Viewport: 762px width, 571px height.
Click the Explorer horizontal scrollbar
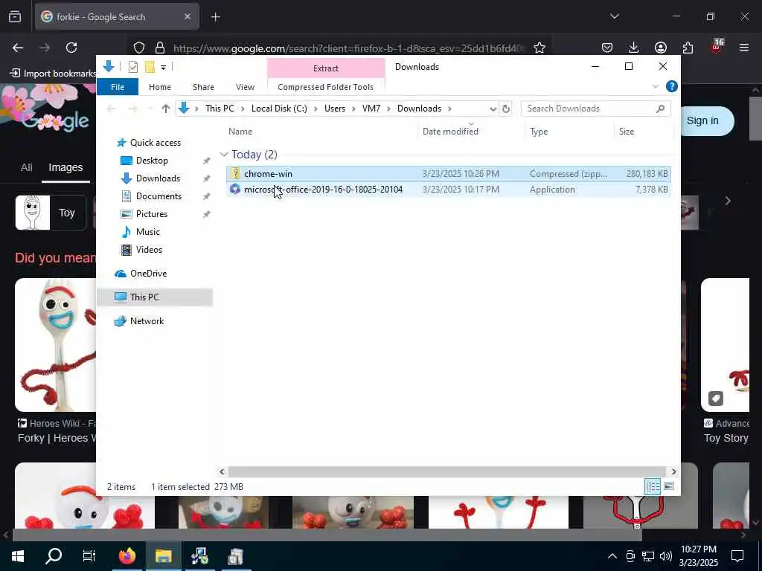[446, 471]
